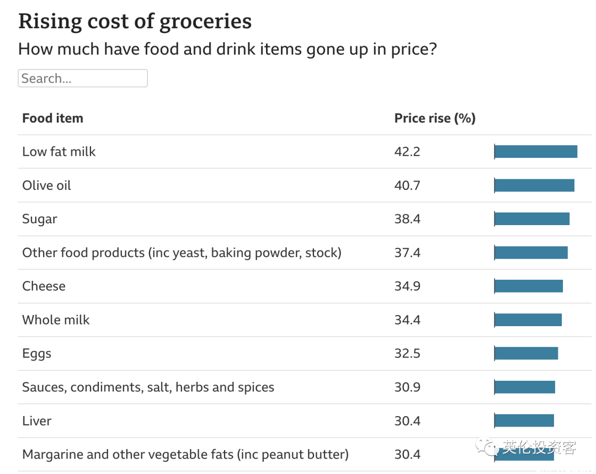Screen dimensions: 596x474
Task: Click the Margarine and other vegetable fats row
Action: [x=305, y=455]
